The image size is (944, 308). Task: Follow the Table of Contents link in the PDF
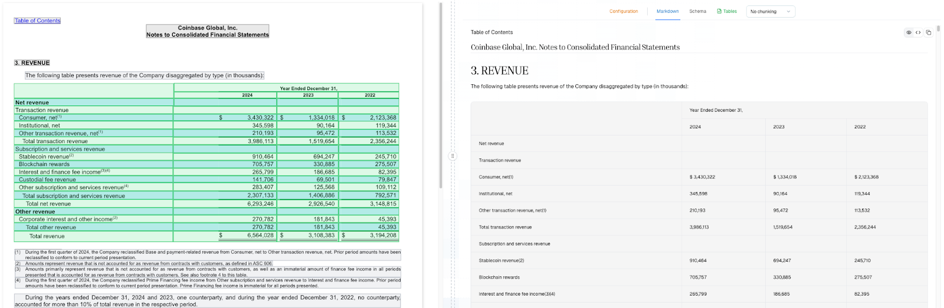pyautogui.click(x=37, y=21)
